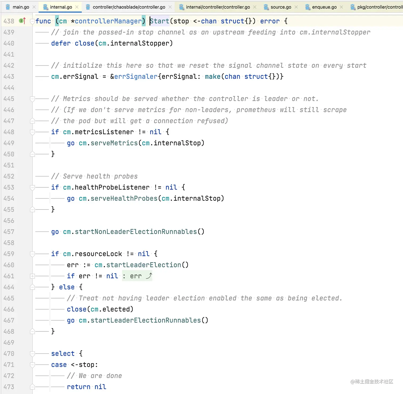Image resolution: width=403 pixels, height=394 pixels.
Task: Click the 'select {' keyword line
Action: 67,354
